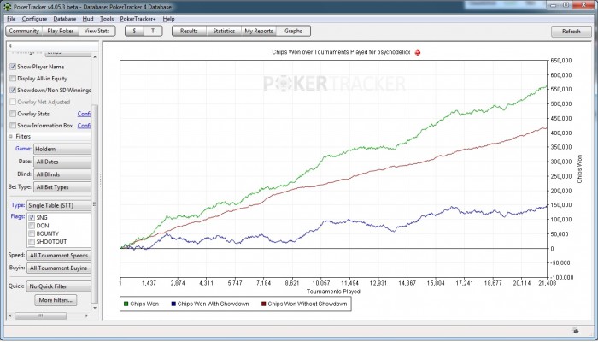Open the Statistics view
The height and width of the screenshot is (342, 598).
tap(224, 32)
